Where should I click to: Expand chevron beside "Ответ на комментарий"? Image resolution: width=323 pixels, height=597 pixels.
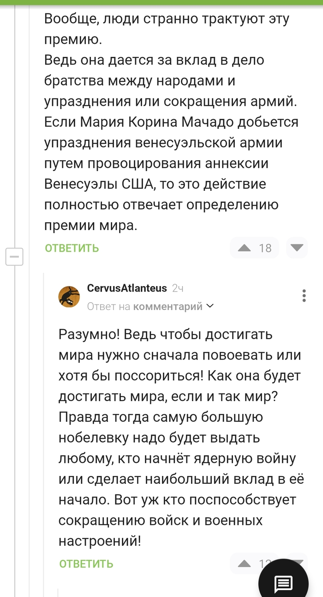coord(210,306)
